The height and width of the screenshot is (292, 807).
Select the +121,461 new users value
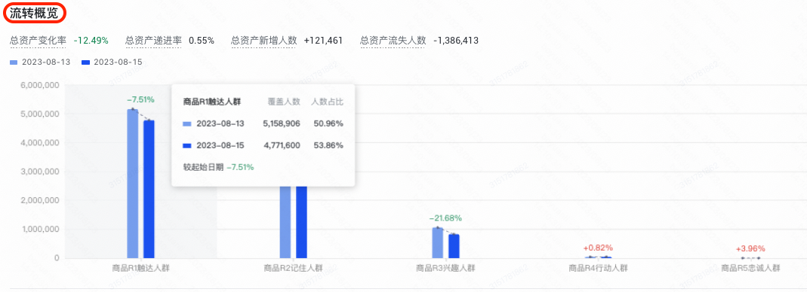[323, 41]
